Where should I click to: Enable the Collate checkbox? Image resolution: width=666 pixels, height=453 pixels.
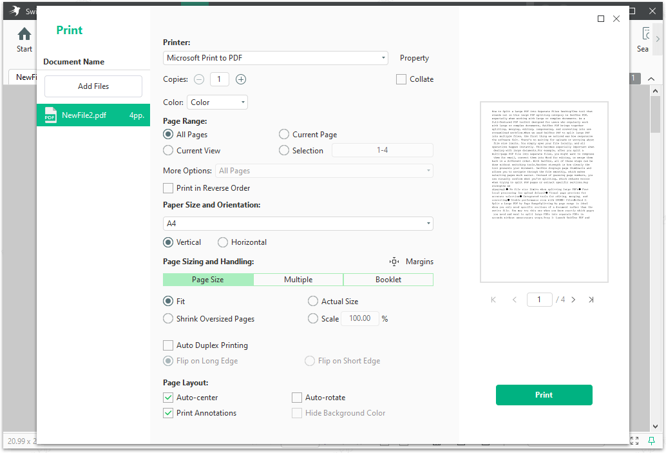click(x=401, y=79)
